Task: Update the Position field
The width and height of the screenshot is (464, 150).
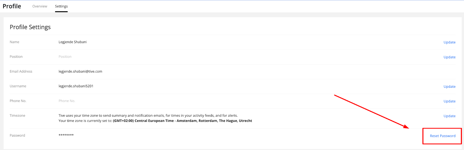Action: pyautogui.click(x=449, y=57)
